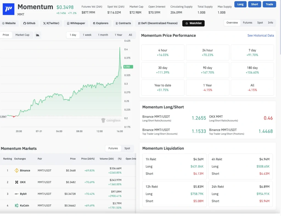This screenshot has width=281, height=216.
Task: Click the Price (24h%) column header
Action: pyautogui.click(x=88, y=159)
